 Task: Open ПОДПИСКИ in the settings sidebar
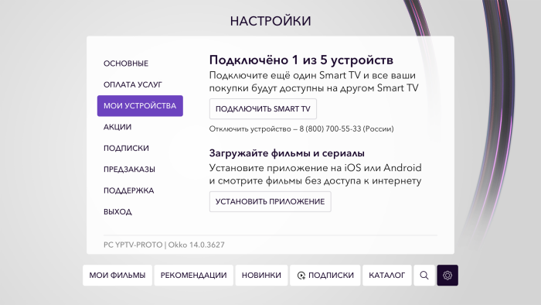click(126, 148)
